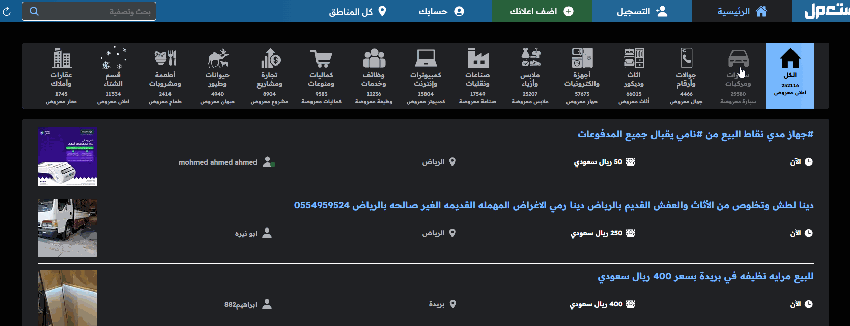Open the white truck ad thumbnail

tap(67, 228)
